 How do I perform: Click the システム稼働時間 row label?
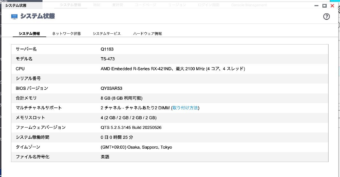click(32, 137)
